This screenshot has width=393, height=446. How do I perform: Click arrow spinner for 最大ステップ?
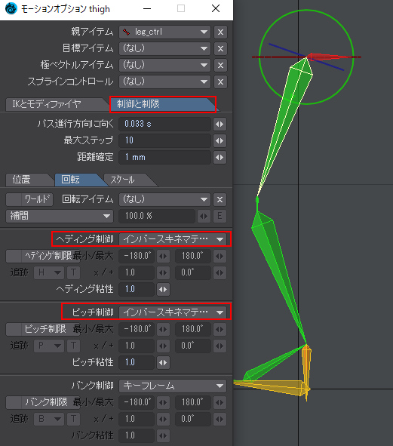coord(220,140)
